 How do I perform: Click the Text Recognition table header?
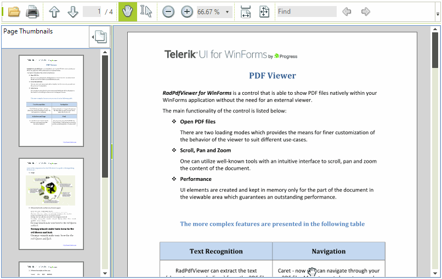coord(216,251)
